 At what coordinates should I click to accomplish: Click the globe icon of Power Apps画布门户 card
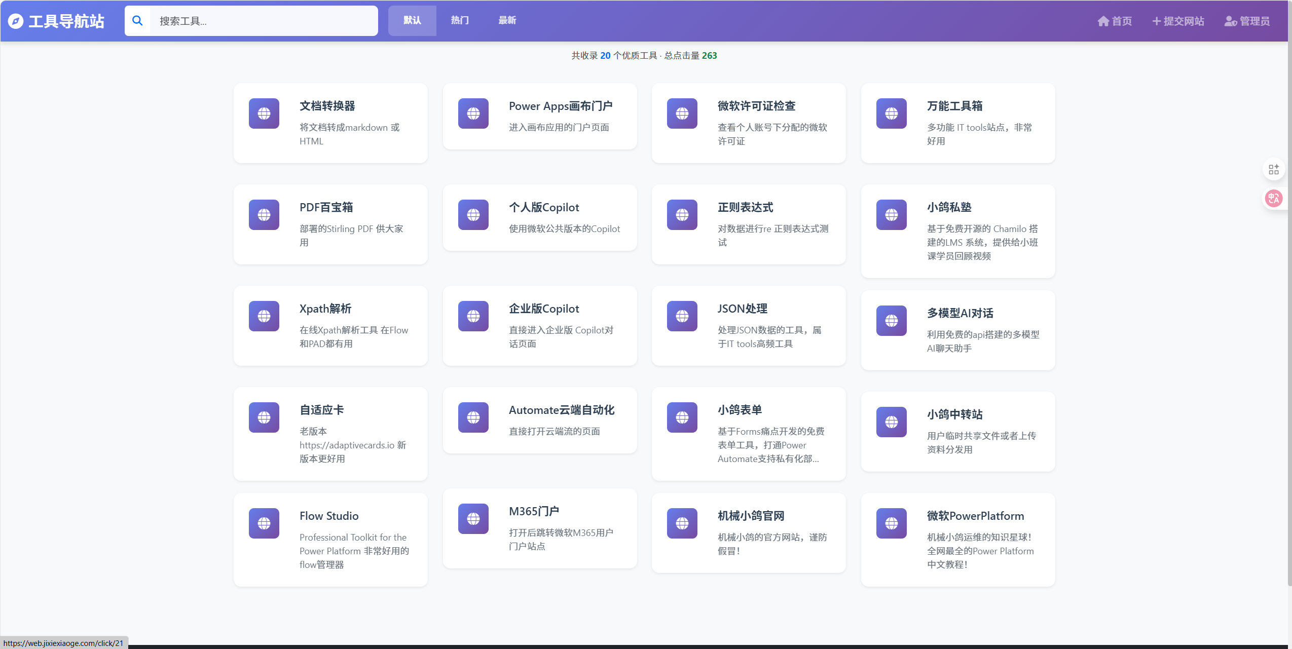point(473,113)
